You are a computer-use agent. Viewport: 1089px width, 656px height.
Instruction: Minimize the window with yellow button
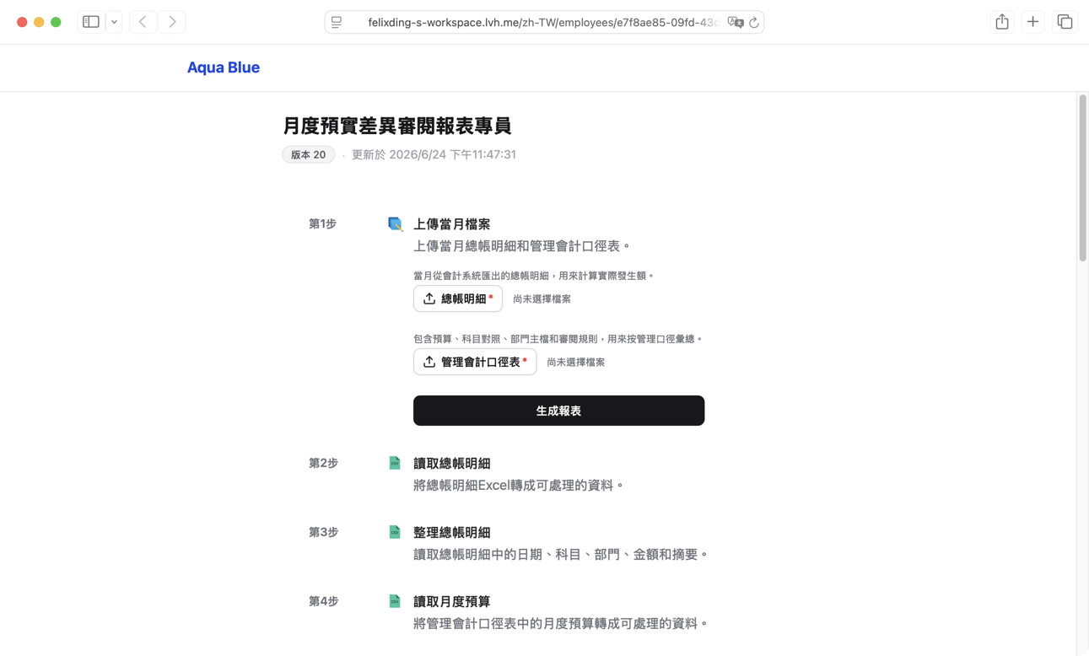pyautogui.click(x=39, y=22)
